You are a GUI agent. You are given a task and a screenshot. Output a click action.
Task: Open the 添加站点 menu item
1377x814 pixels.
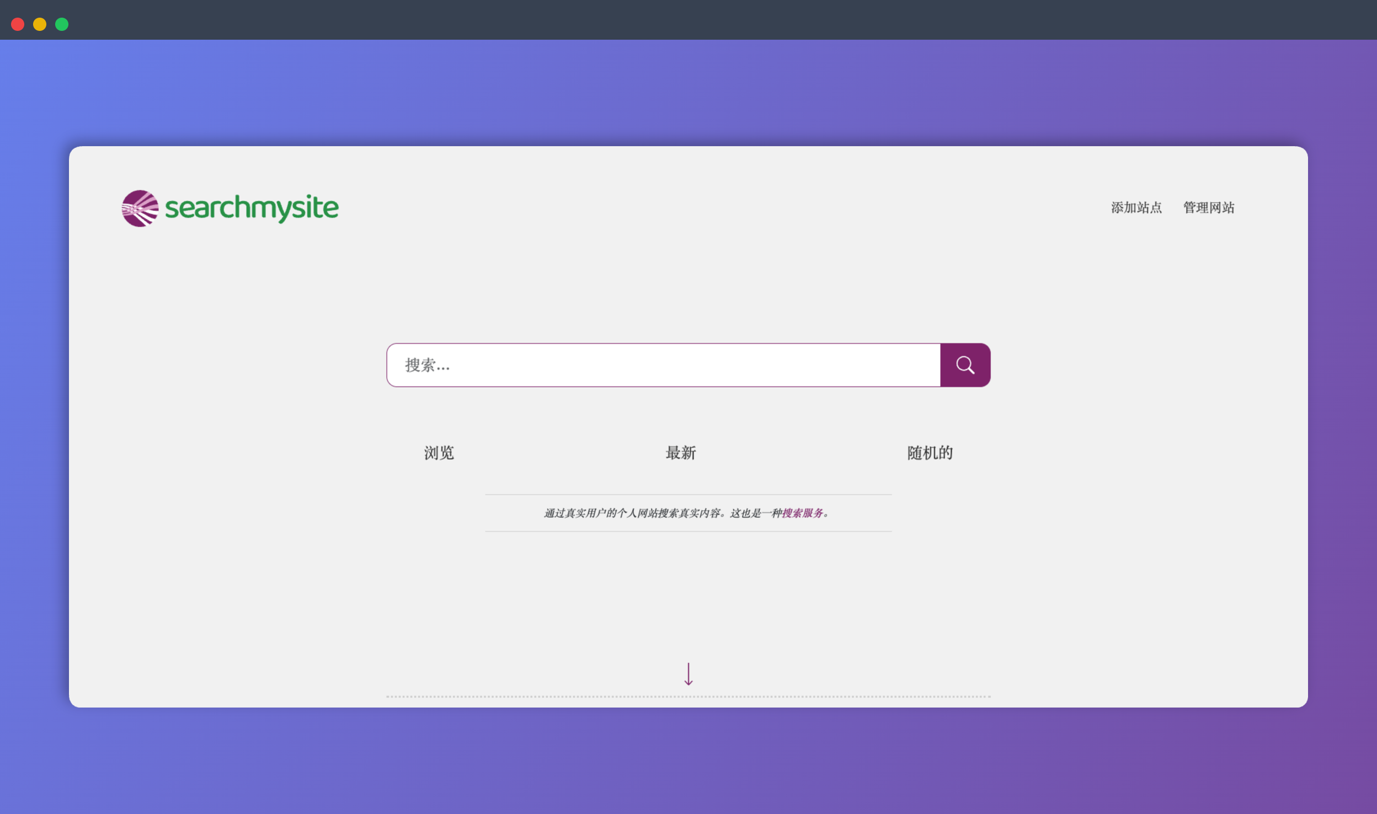(1138, 208)
